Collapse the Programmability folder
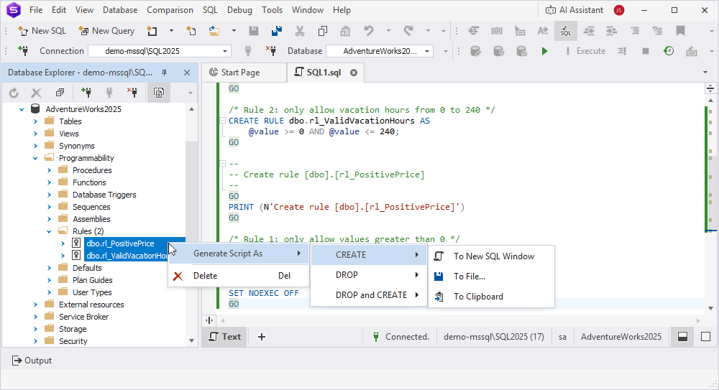Viewport: 719px width, 390px height. (x=35, y=158)
